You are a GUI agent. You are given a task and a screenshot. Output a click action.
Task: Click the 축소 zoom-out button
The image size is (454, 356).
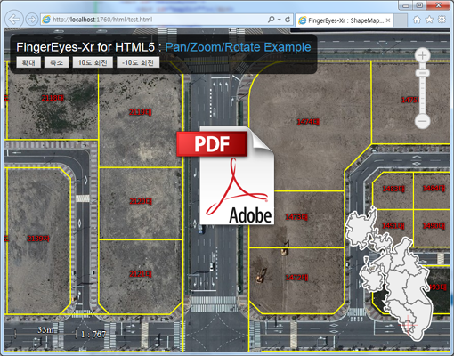(x=56, y=62)
